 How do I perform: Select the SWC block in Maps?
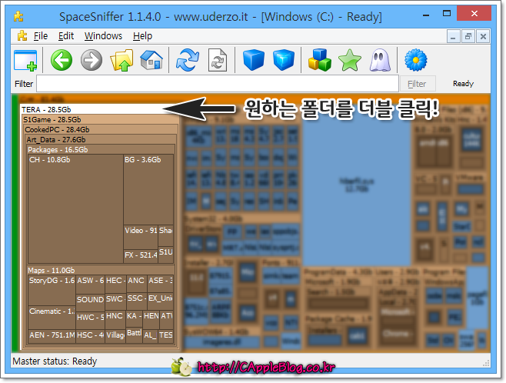[x=115, y=301]
